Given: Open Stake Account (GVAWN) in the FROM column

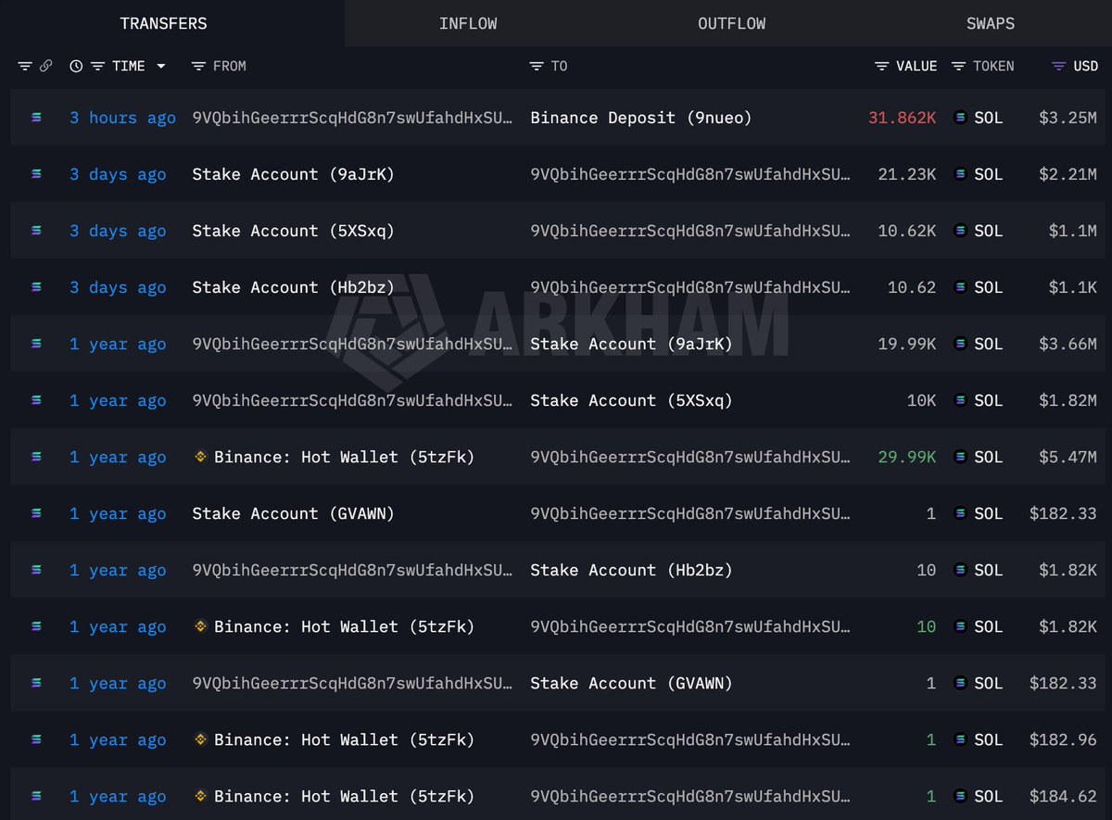Looking at the screenshot, I should tap(294, 513).
